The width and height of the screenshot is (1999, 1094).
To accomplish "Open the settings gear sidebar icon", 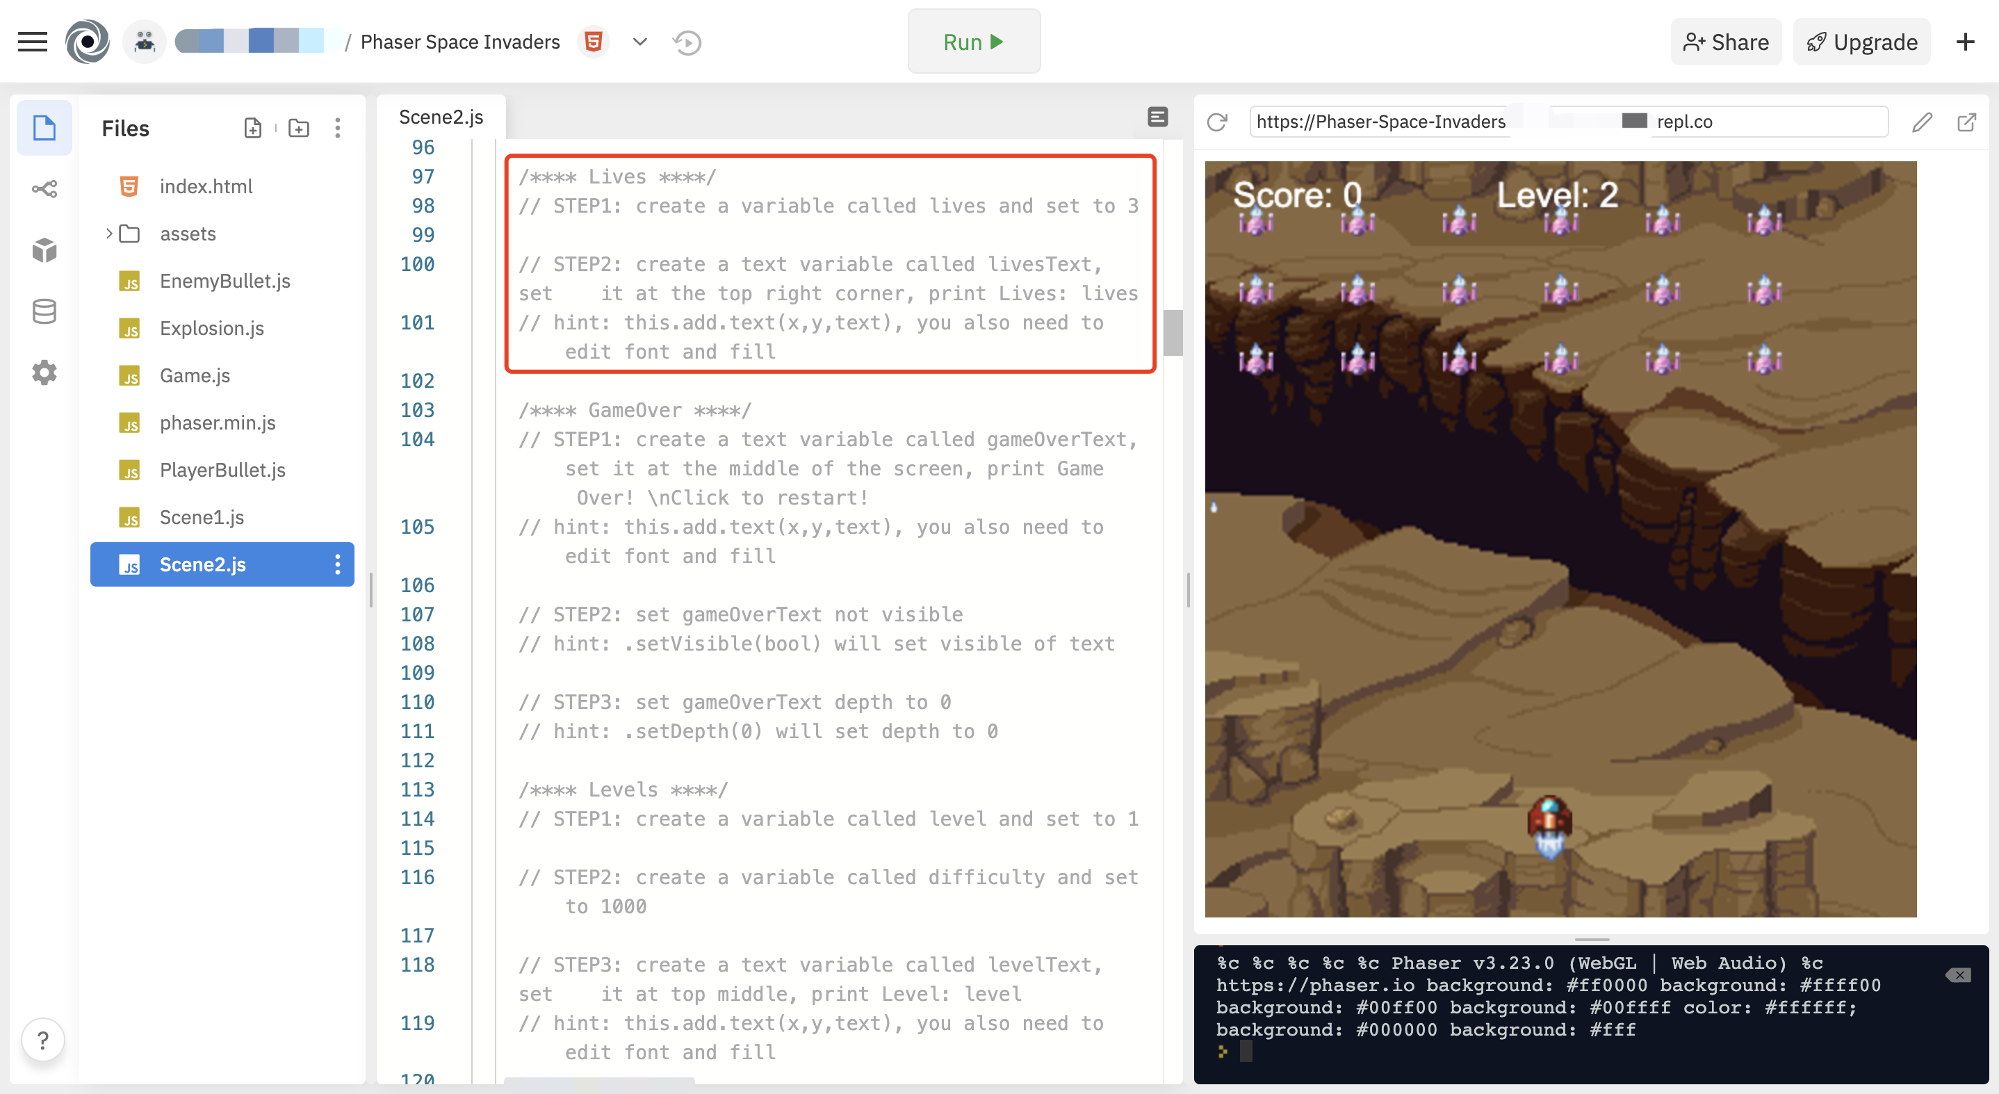I will pyautogui.click(x=44, y=373).
